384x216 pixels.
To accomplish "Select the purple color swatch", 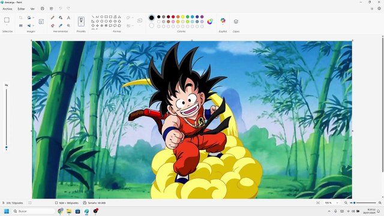I will pos(202,17).
